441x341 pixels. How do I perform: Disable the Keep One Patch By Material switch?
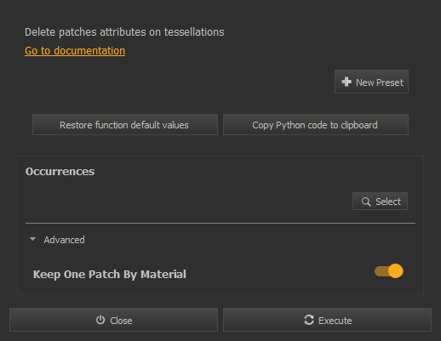tap(389, 271)
